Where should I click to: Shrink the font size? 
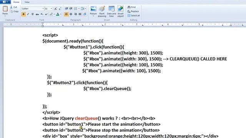[x=60, y=8]
